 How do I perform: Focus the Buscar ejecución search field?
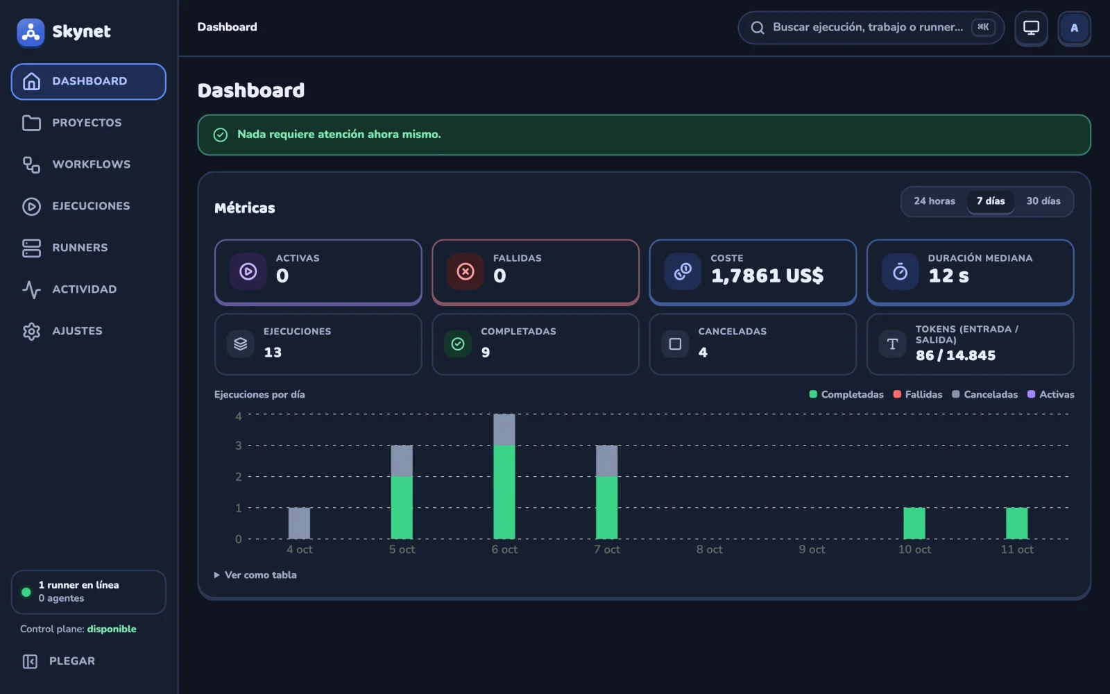click(871, 28)
